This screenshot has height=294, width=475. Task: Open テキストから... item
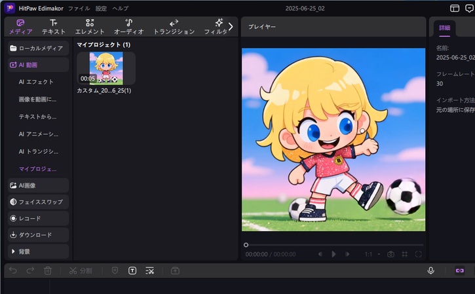pos(37,117)
